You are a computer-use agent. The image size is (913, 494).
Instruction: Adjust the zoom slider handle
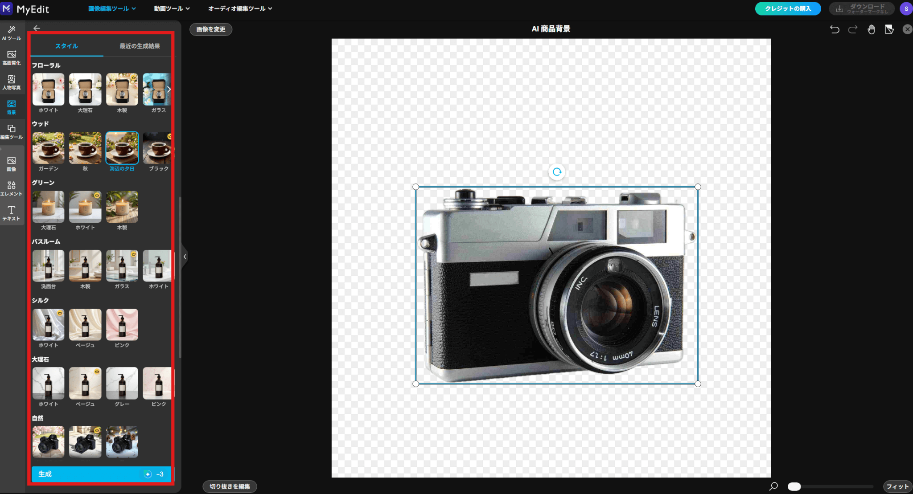(794, 486)
